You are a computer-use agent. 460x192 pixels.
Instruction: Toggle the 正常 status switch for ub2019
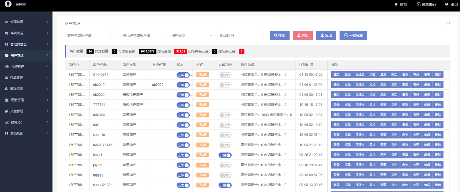183,85
